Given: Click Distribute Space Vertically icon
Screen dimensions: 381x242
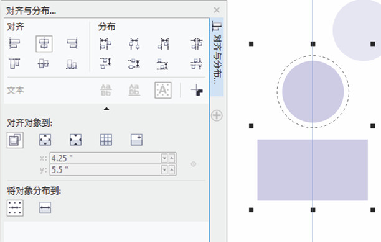Looking at the screenshot, I should (197, 64).
